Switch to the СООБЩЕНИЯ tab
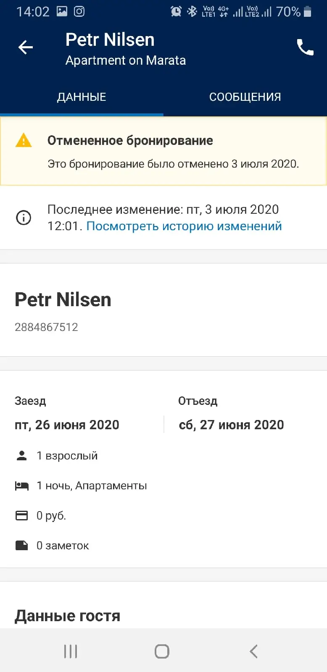 [x=245, y=97]
